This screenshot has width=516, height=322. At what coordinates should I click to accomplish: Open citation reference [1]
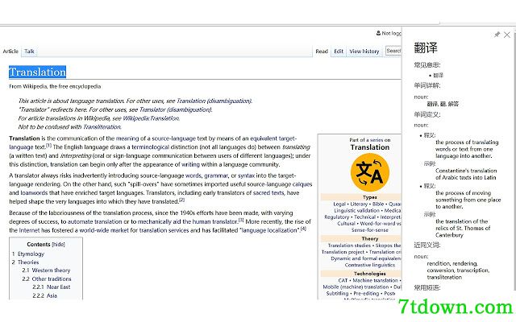tap(48, 145)
